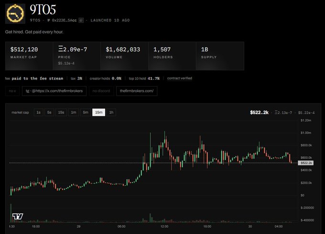Set the chart interval to 1h
Screen dimensions: 325x234
coord(111,112)
